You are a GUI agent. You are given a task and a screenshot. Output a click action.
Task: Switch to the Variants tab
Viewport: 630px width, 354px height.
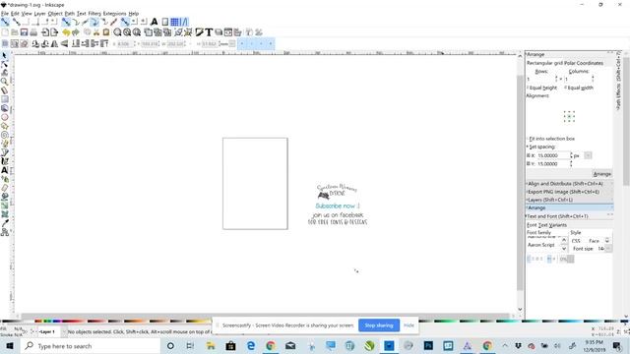click(557, 225)
